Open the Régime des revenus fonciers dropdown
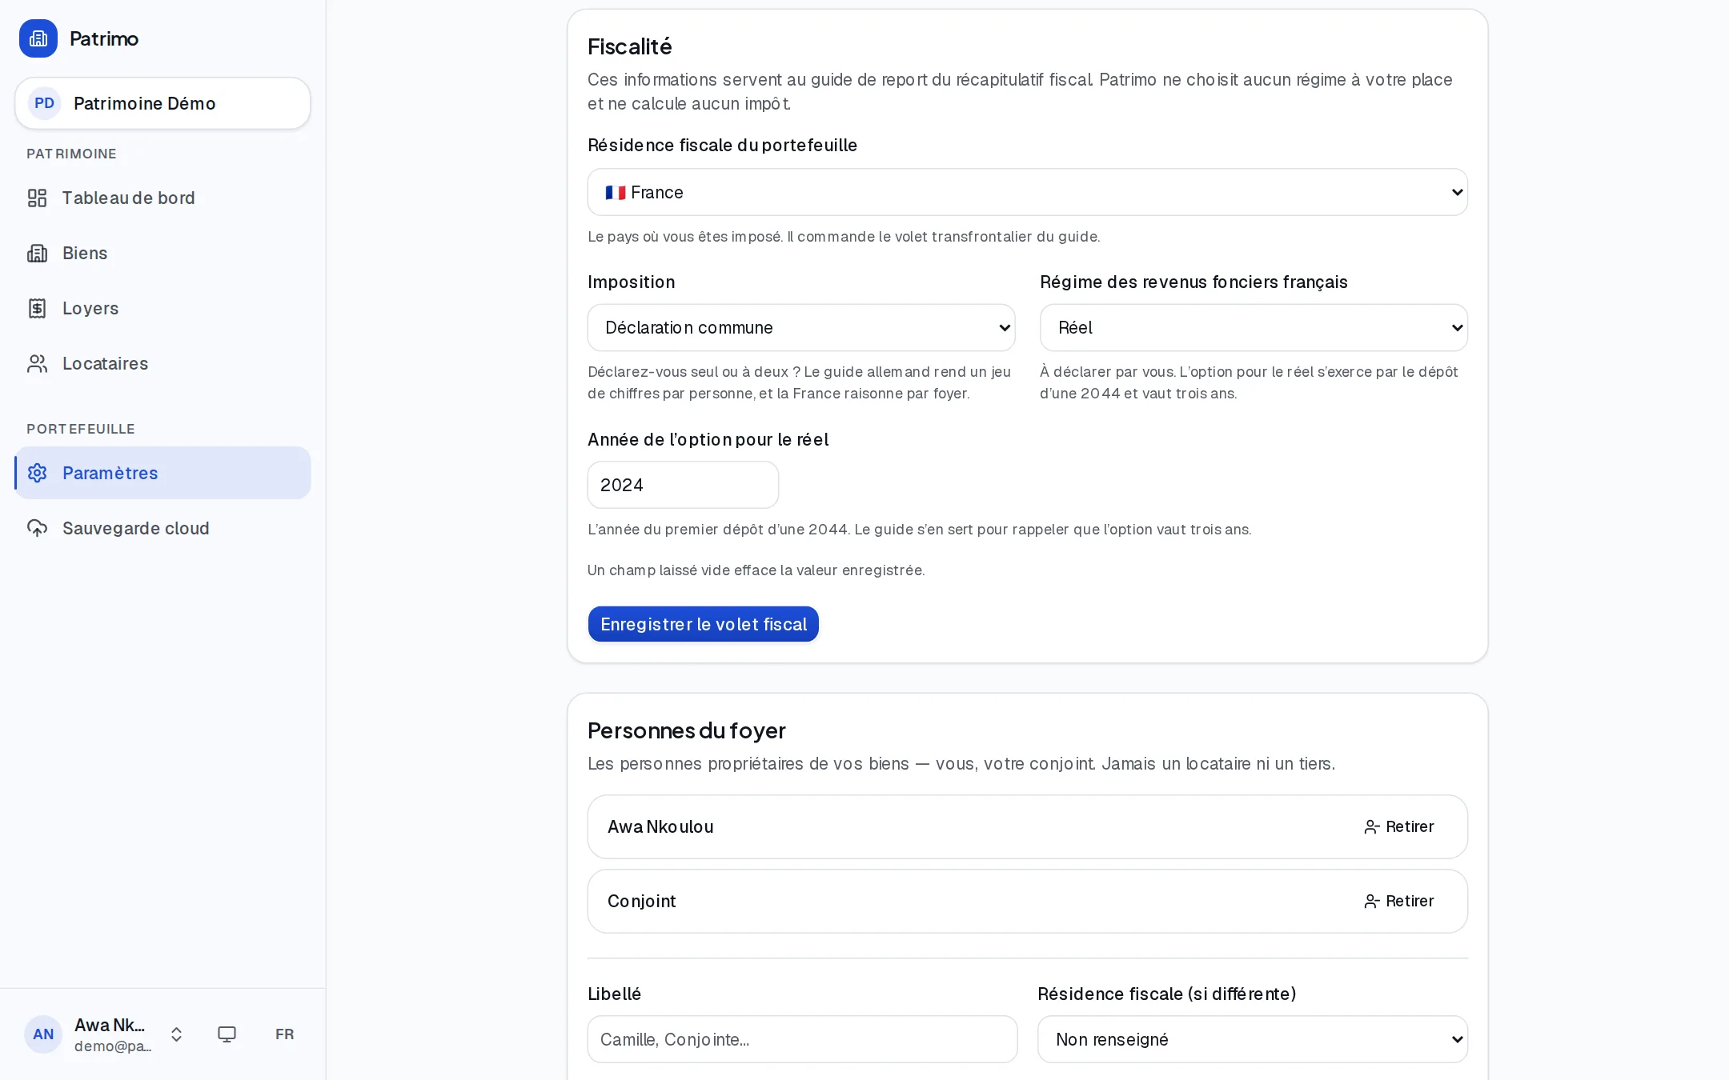This screenshot has height=1080, width=1729. point(1254,327)
